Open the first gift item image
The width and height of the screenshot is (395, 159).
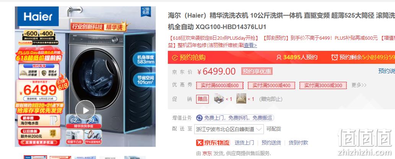(x=219, y=99)
